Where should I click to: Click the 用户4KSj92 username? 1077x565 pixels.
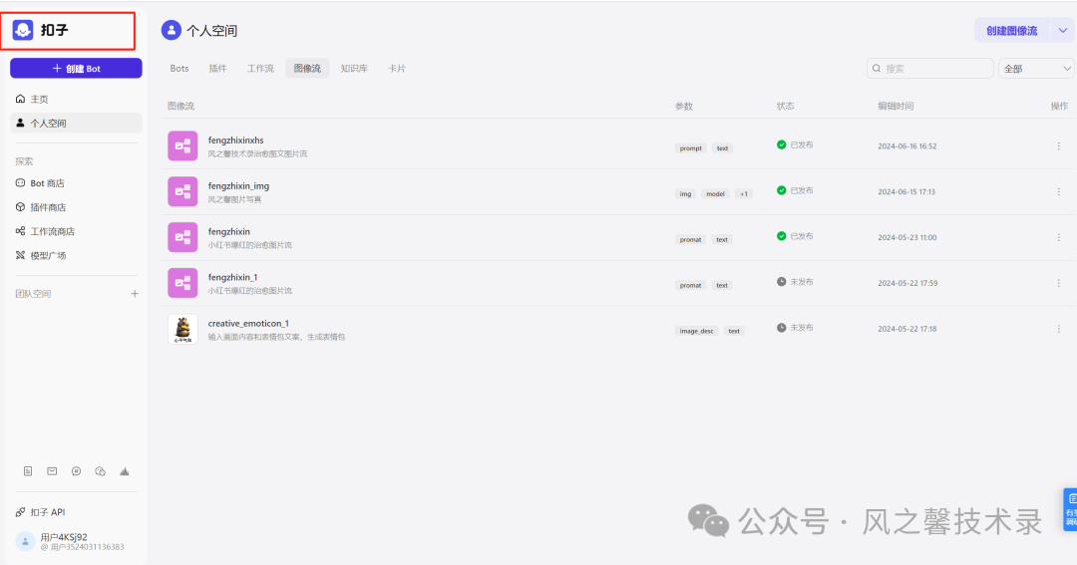63,537
